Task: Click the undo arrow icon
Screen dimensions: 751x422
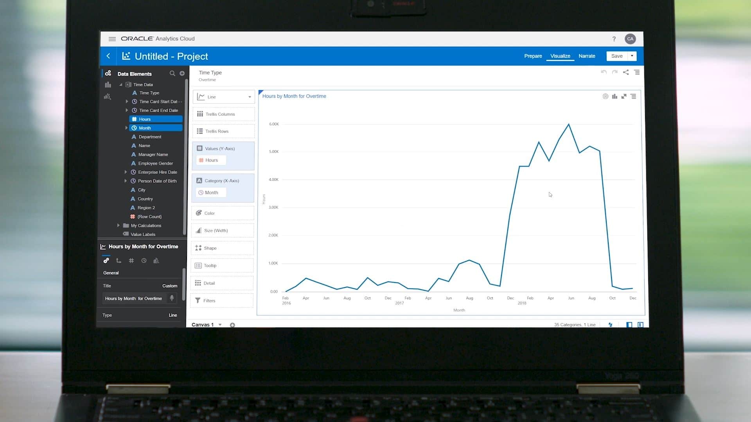Action: pos(604,72)
